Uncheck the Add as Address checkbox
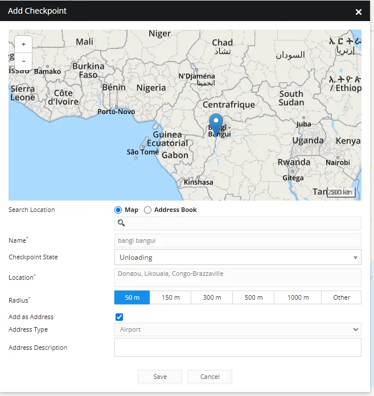Viewport: 374px width, 396px height. click(x=119, y=317)
